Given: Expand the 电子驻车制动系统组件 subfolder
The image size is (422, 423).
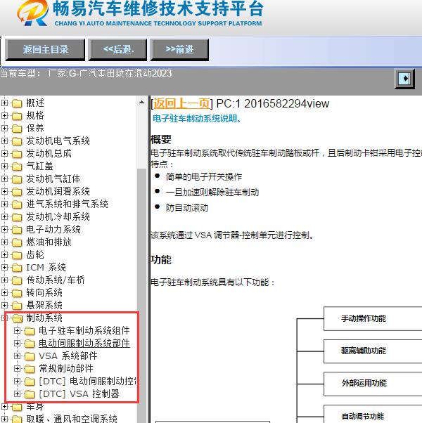Looking at the screenshot, I should (17, 330).
